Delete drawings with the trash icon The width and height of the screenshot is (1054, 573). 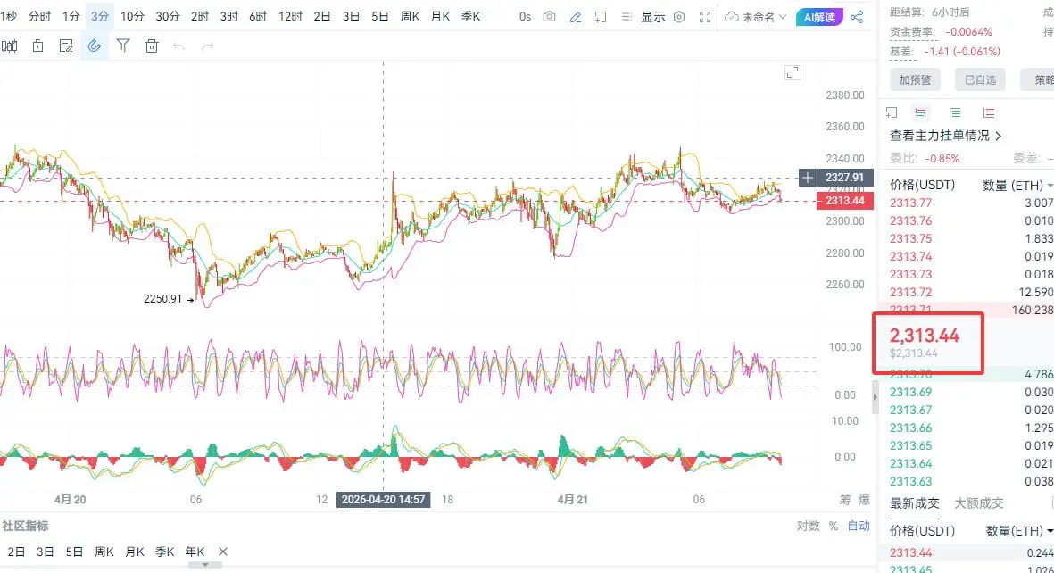click(152, 46)
